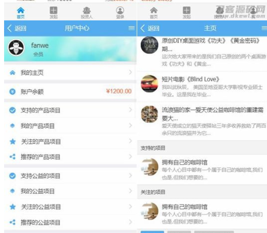The width and height of the screenshot is (267, 233).
Task: Click share icon beside 推荐的公益项目
Action: click(12, 222)
